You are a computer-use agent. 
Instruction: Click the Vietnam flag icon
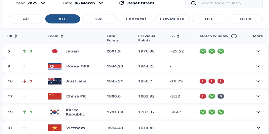point(54,128)
